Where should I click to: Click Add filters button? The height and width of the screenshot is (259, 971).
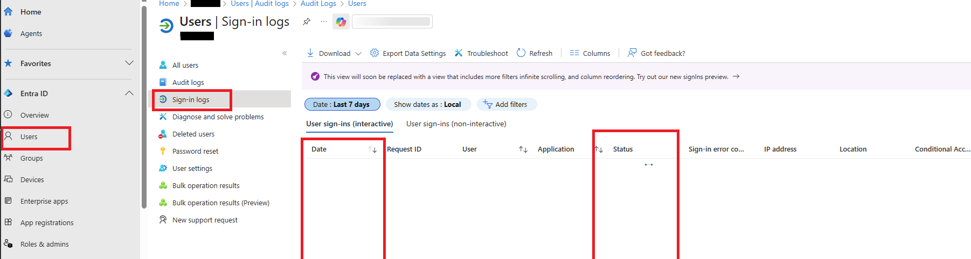(x=507, y=104)
